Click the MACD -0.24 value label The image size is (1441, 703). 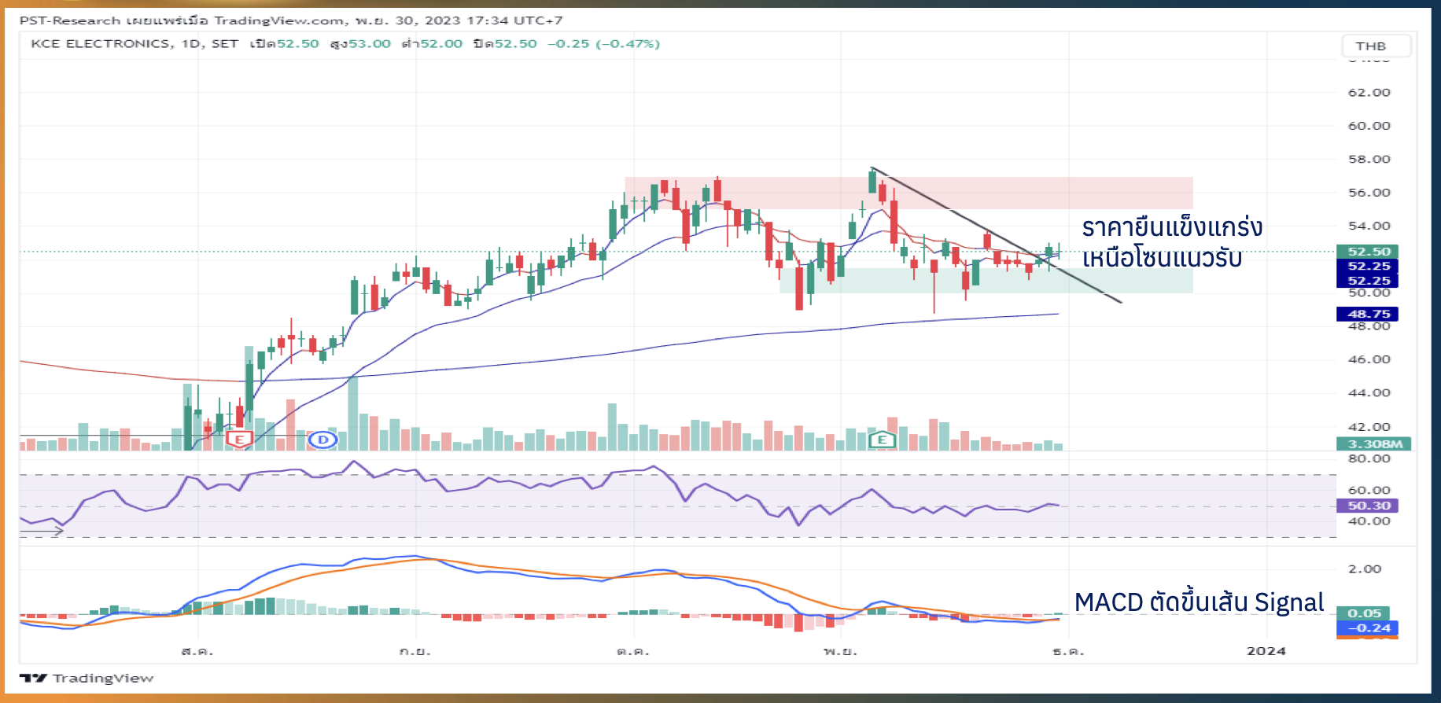[x=1367, y=628]
